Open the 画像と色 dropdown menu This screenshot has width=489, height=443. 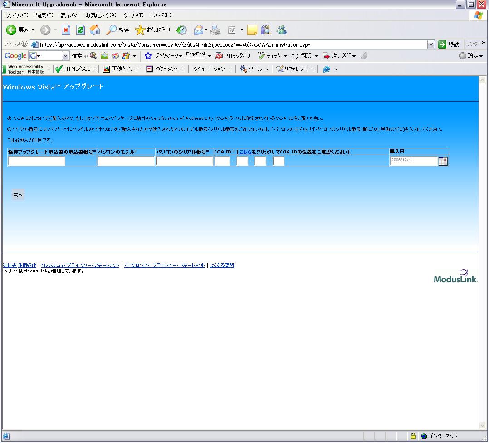coord(137,69)
